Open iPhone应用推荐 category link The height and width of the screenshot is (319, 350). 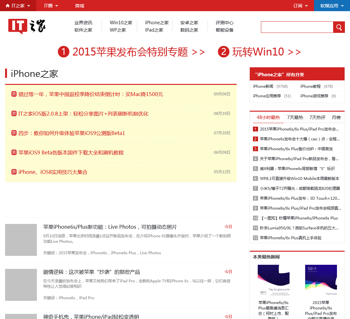click(x=267, y=96)
